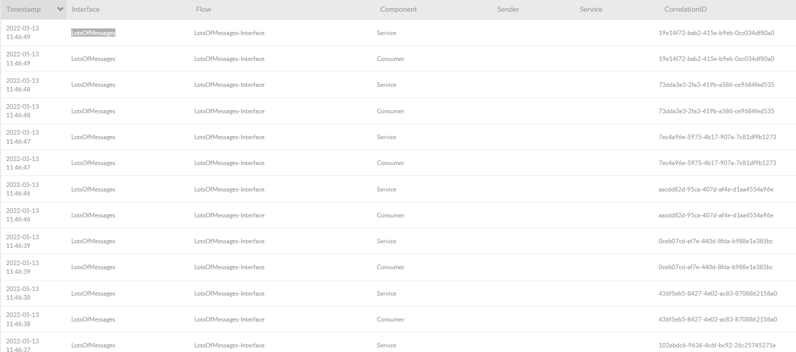Viewport: 796px width, 352px height.
Task: Click Consumer in the 11:46:38 row
Action: point(390,319)
